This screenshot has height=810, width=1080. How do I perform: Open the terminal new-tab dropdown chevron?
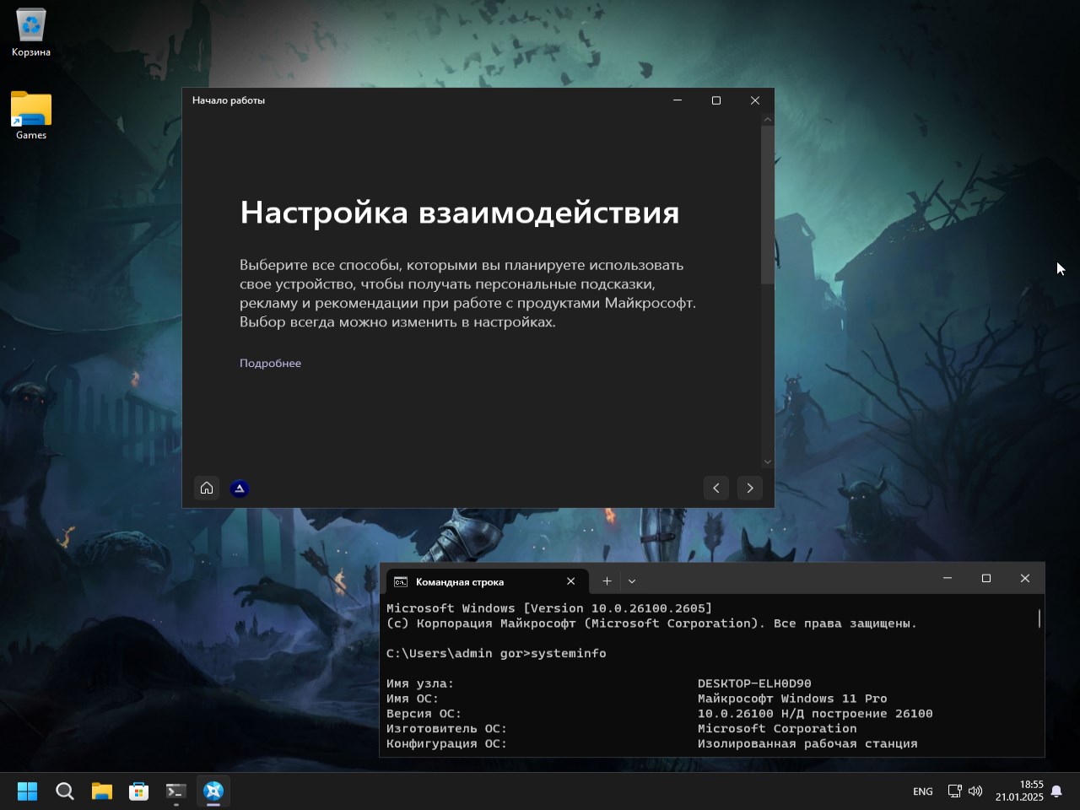click(632, 581)
